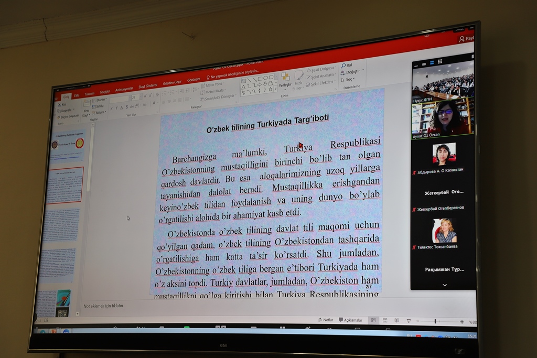Toggle the Açıklamalar comments pane
537x358 pixels.
350,320
